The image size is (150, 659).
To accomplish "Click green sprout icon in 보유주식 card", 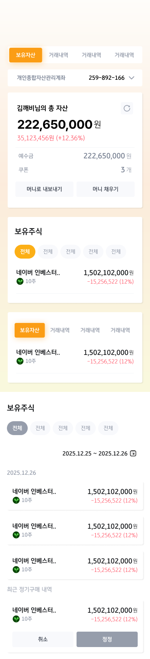I will click(x=20, y=281).
